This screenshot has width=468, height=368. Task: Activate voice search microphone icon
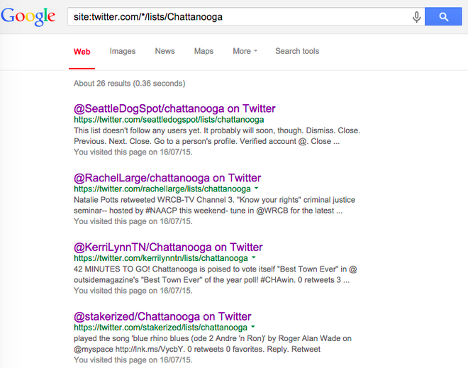(x=416, y=16)
